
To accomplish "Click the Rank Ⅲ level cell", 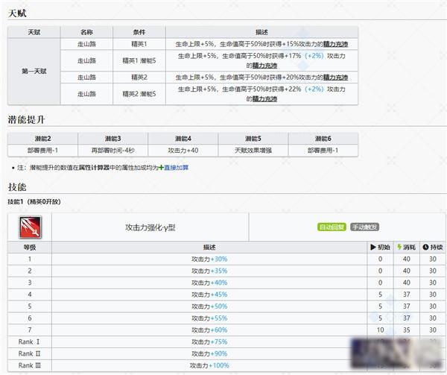I will pos(30,365).
